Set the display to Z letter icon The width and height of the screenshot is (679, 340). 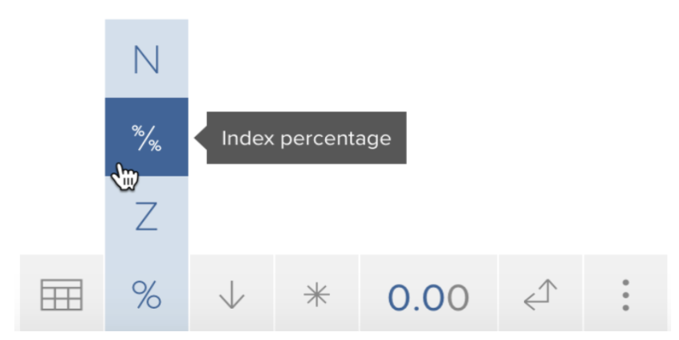click(x=146, y=217)
